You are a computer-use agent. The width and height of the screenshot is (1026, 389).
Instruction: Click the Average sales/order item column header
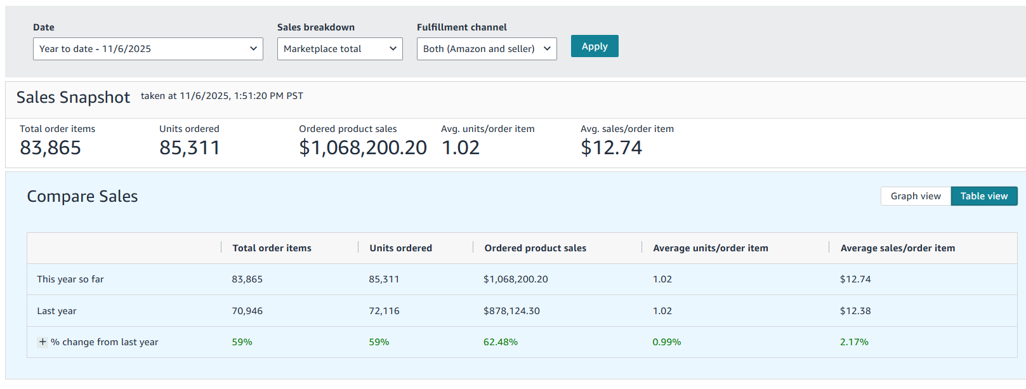point(897,248)
